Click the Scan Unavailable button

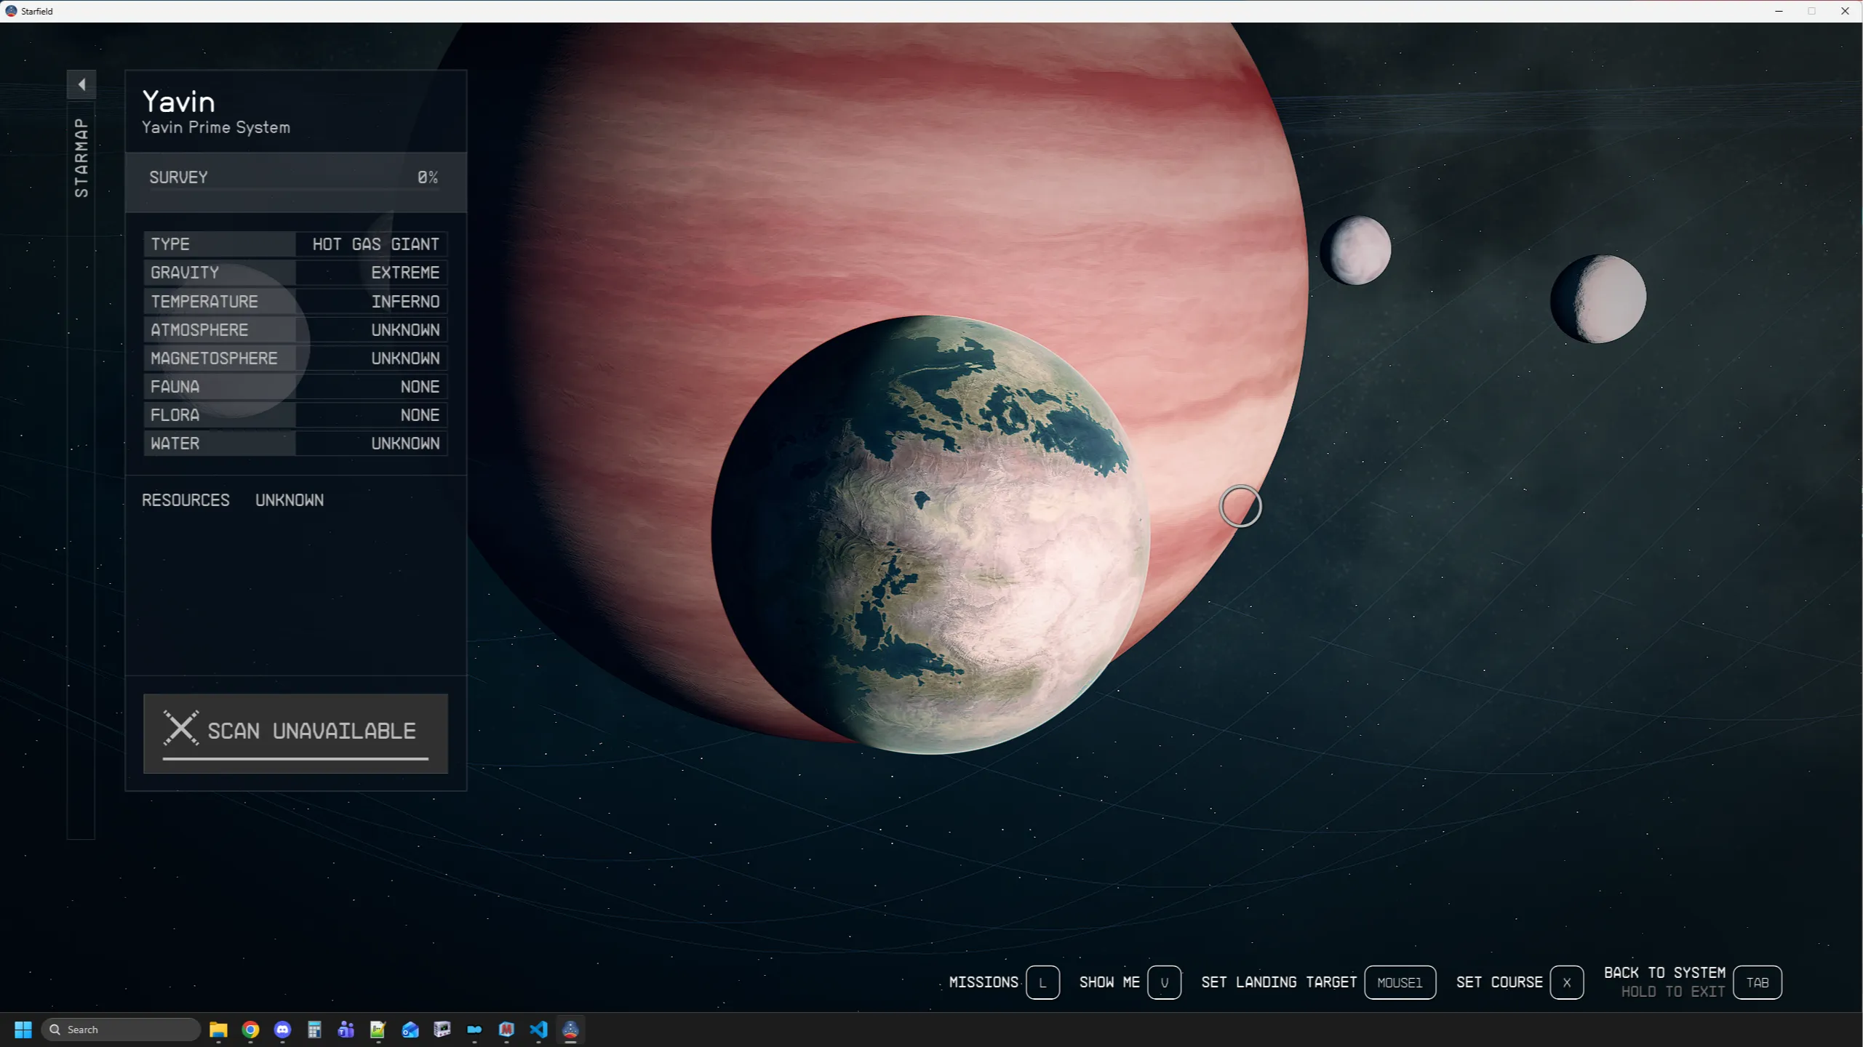pos(295,733)
